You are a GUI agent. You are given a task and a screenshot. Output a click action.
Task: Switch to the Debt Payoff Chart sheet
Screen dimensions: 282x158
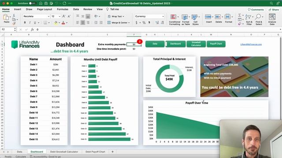[x=95, y=152]
